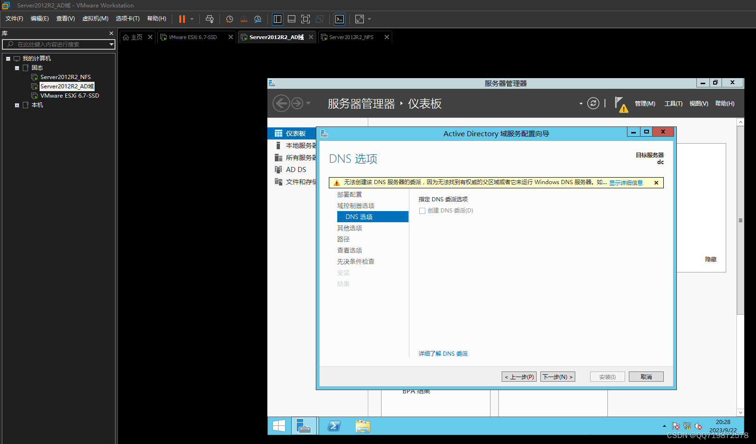Screen dimensions: 756x444
Task: Refresh the Server Manager dashboard
Action: (593, 103)
